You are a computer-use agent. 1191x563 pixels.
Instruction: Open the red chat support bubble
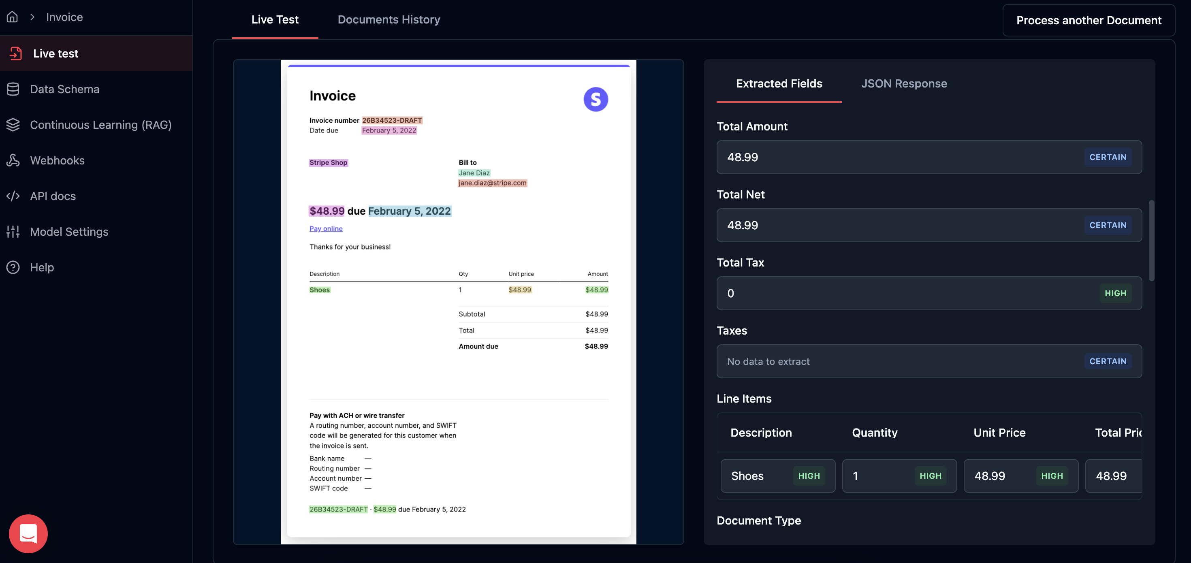[x=28, y=533]
